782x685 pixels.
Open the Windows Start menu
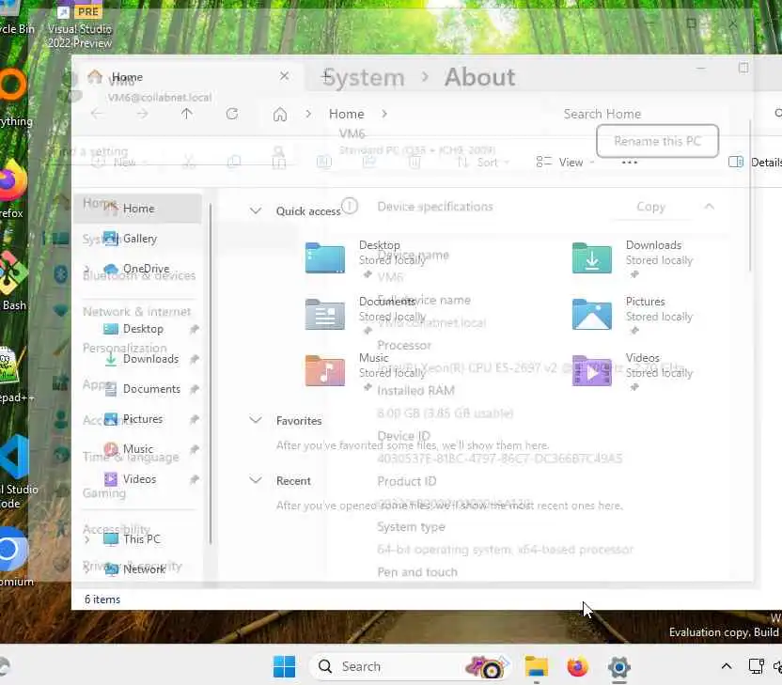pyautogui.click(x=284, y=666)
